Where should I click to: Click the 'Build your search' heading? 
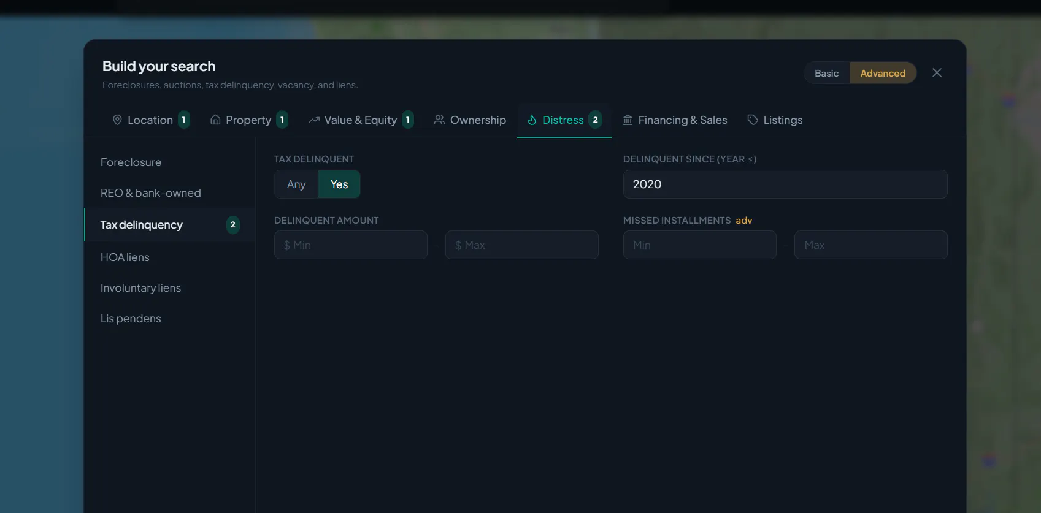pos(159,66)
